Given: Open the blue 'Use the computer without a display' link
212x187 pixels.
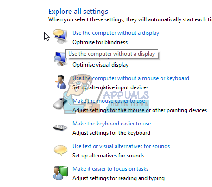Looking at the screenshot, I should (x=116, y=33).
